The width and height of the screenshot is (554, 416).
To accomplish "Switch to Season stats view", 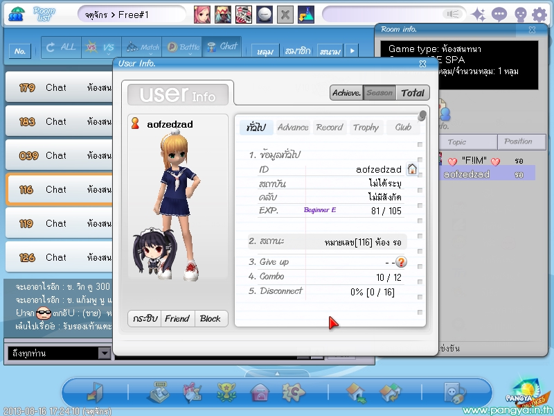I will tap(379, 93).
